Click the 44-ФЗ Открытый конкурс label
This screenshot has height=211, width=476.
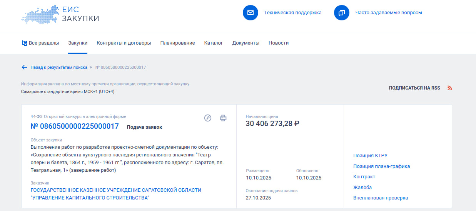click(x=78, y=116)
